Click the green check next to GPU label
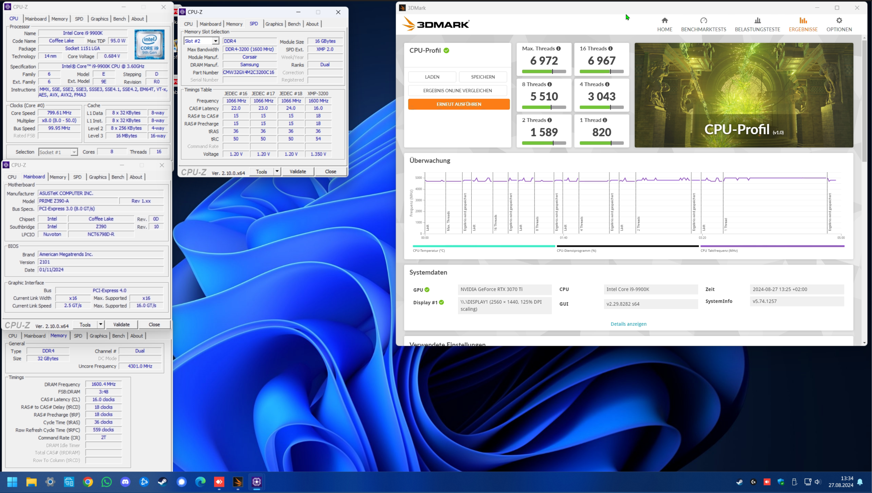The image size is (872, 493). [x=427, y=290]
